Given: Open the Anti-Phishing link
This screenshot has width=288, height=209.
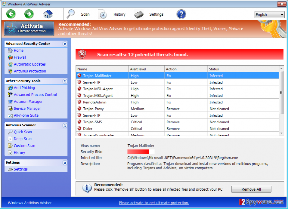Looking at the screenshot, I should [x=24, y=88].
